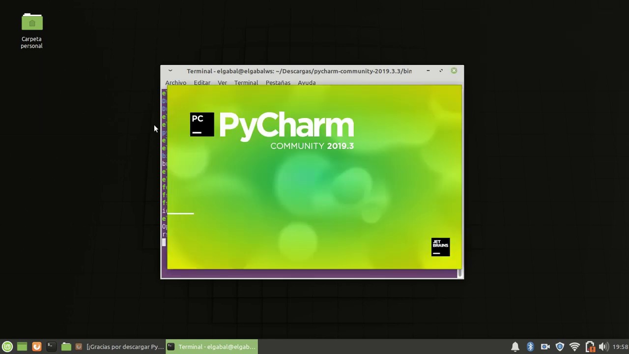Screen dimensions: 629x354
Task: Open the notifications bell in tray
Action: coord(515,347)
